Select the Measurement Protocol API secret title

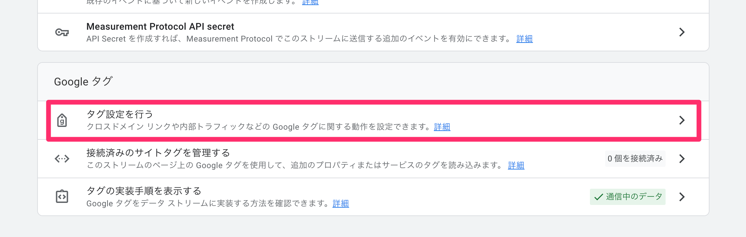[160, 26]
